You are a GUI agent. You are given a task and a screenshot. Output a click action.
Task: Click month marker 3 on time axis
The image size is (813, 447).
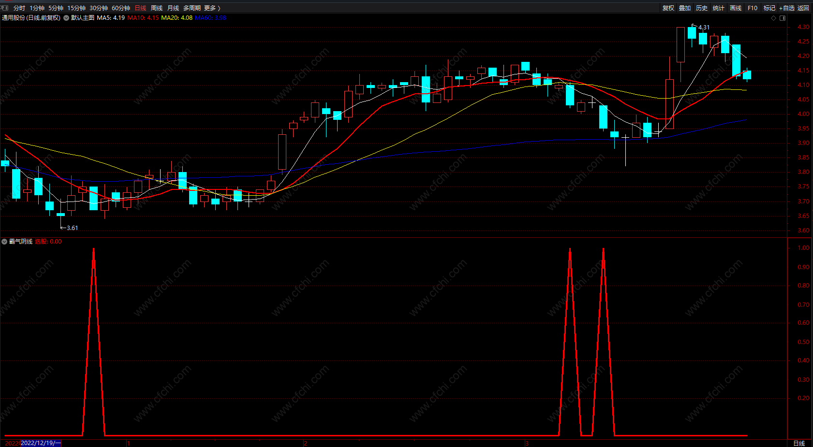click(x=527, y=443)
